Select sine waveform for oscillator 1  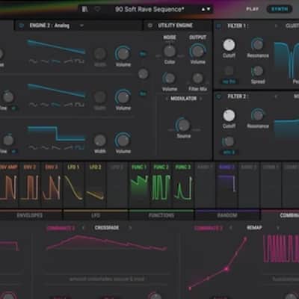coord(33,61)
